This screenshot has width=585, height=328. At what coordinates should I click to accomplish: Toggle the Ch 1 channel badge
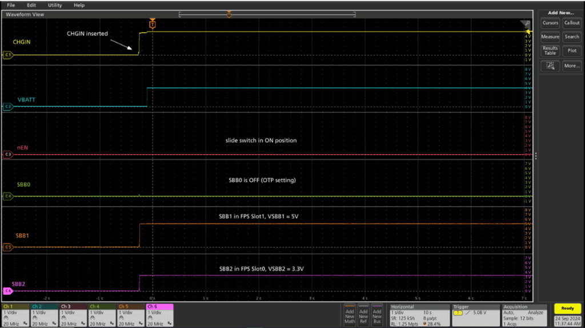click(x=15, y=314)
